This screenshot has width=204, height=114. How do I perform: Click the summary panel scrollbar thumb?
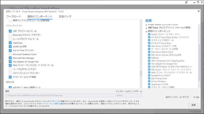(199, 62)
